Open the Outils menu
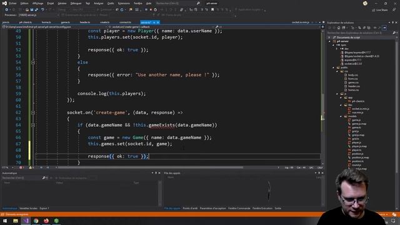The width and height of the screenshot is (400, 225). pos(111,3)
